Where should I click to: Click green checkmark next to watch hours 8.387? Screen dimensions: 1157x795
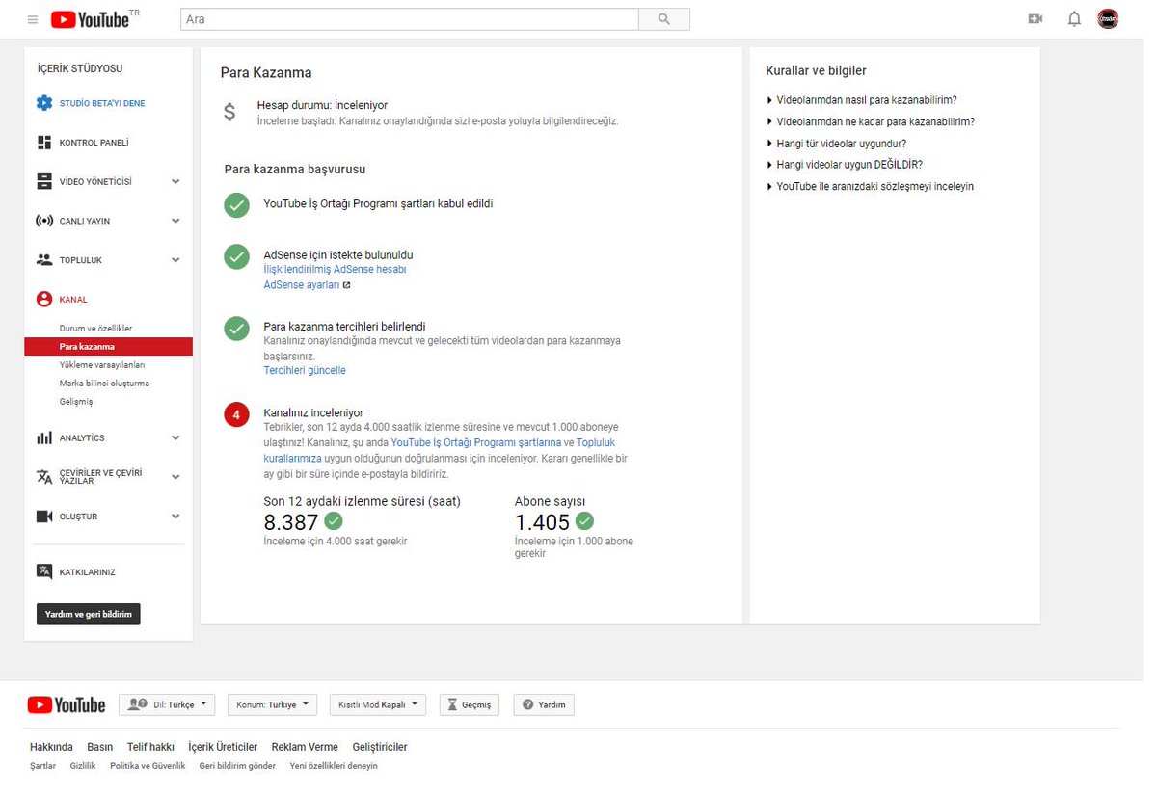point(334,521)
